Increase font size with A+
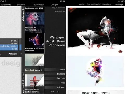125x94 pixels. (53, 92)
